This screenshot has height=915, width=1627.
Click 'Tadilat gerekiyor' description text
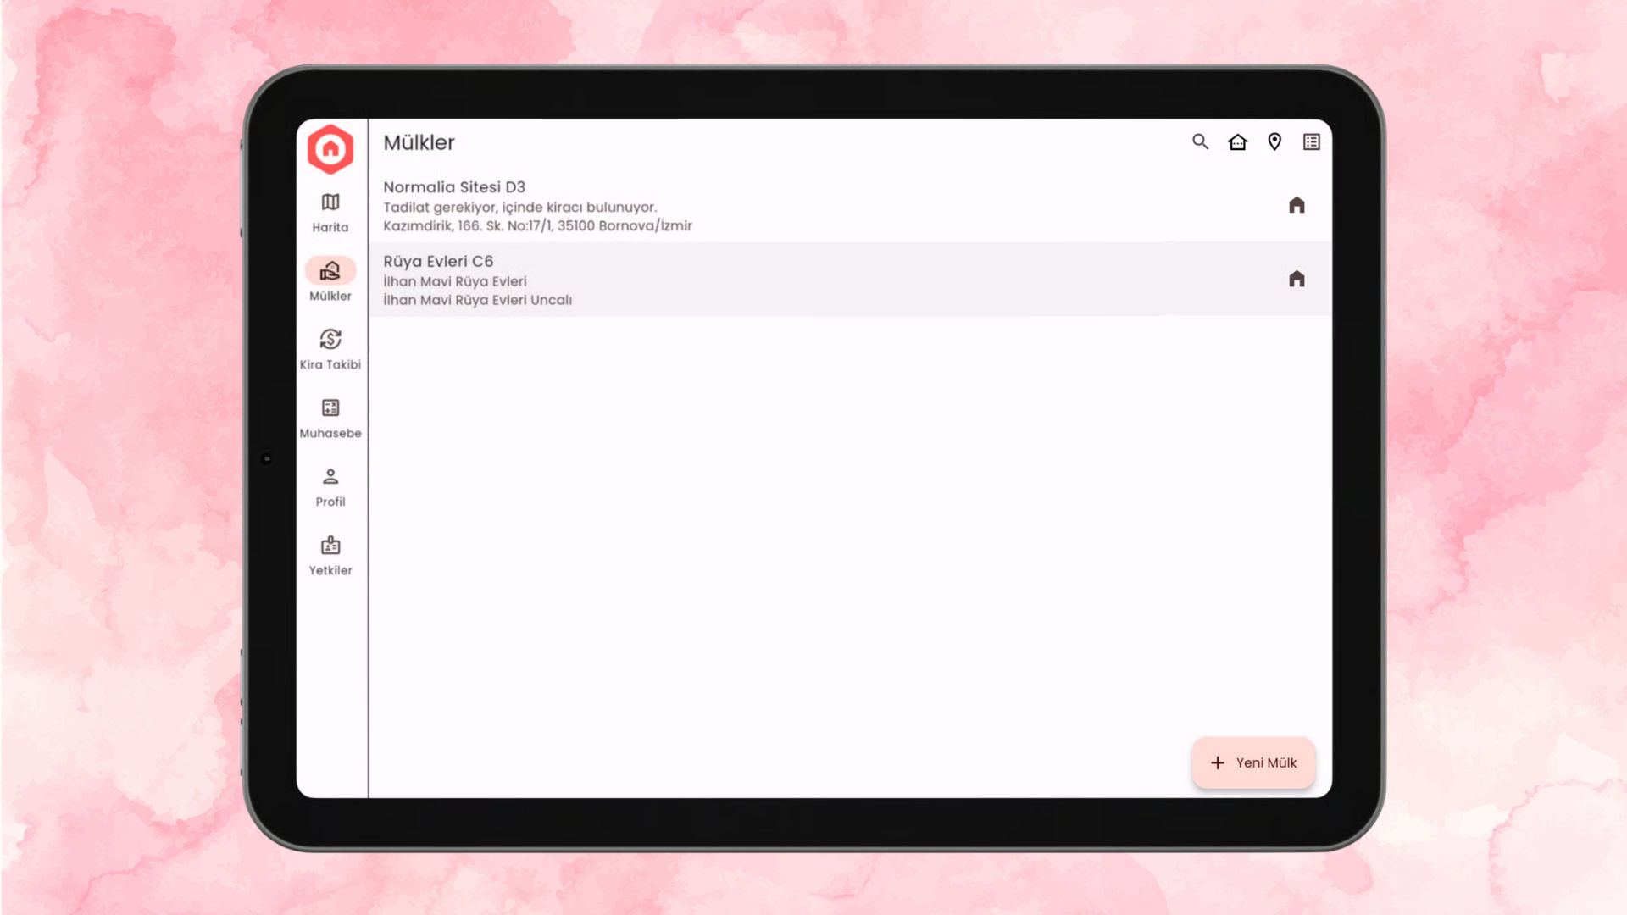pyautogui.click(x=519, y=207)
